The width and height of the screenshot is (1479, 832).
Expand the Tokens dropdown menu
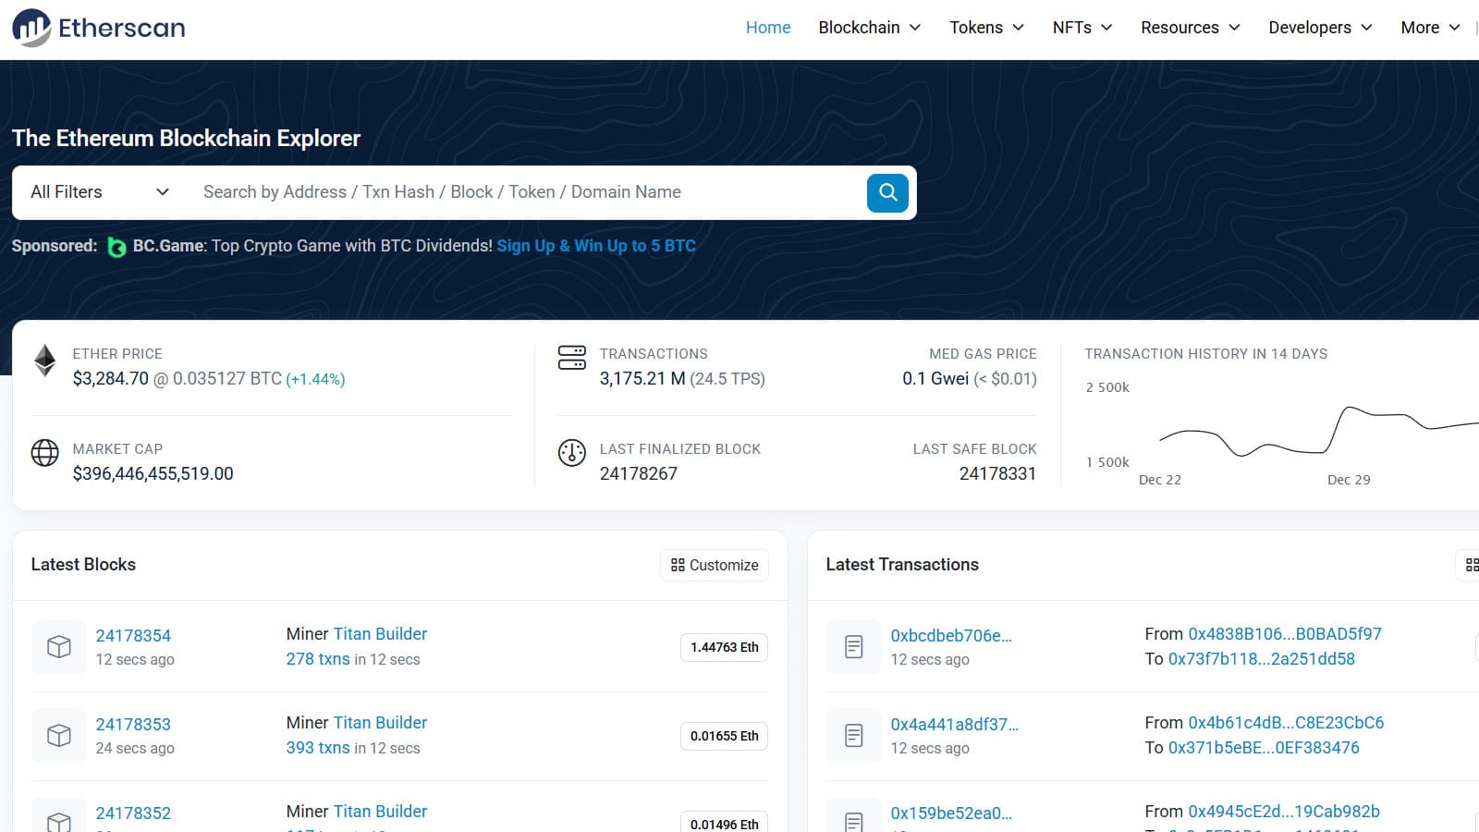point(986,28)
